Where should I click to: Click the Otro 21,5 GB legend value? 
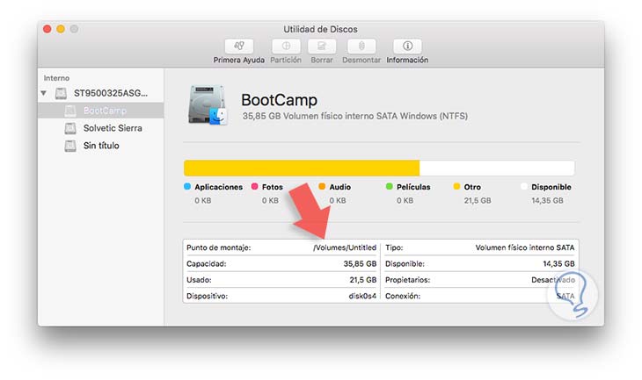(478, 201)
